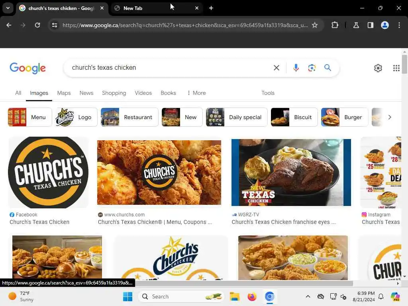
Task: Close the New Tab tab
Action: (197, 8)
